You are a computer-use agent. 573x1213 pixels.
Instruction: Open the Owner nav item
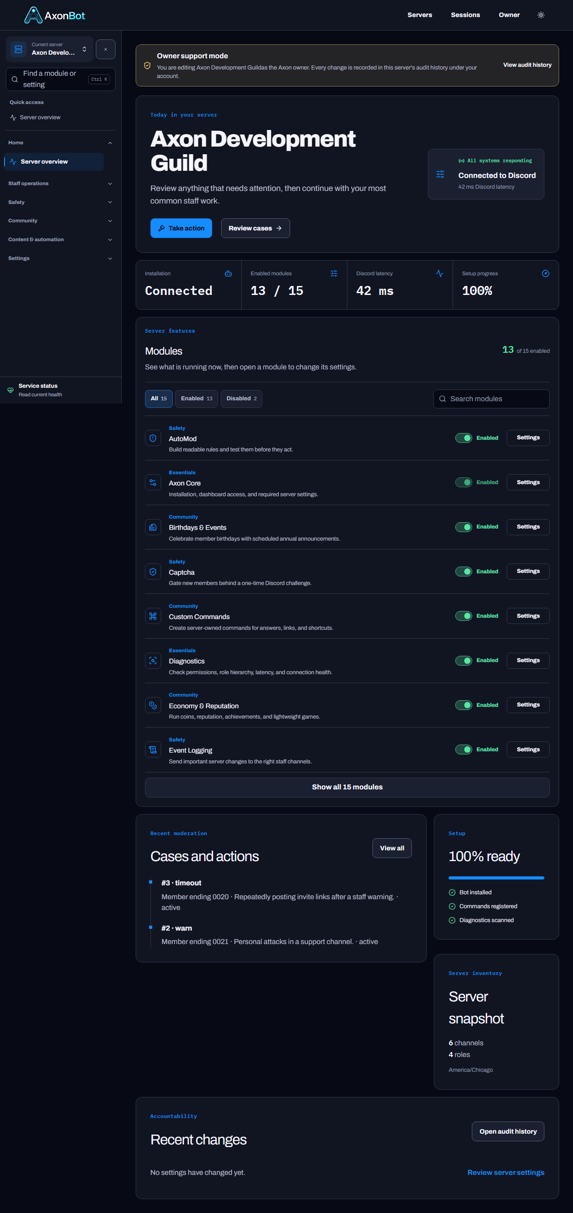click(x=509, y=15)
